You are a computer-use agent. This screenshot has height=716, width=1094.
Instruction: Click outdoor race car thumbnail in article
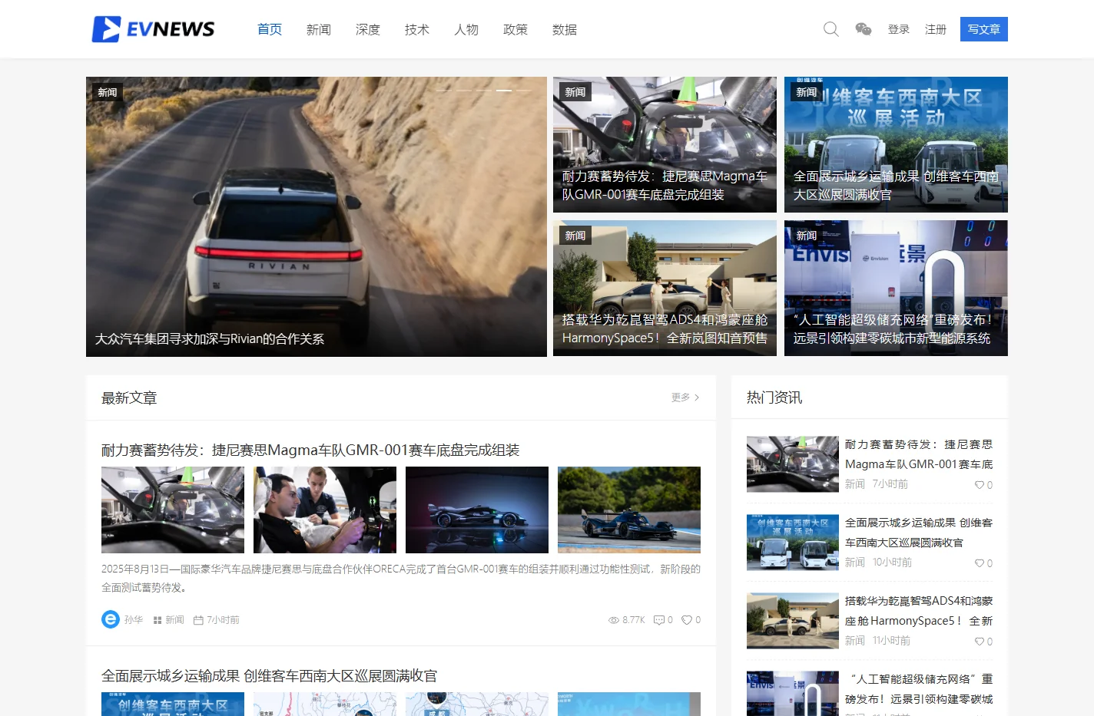(629, 510)
